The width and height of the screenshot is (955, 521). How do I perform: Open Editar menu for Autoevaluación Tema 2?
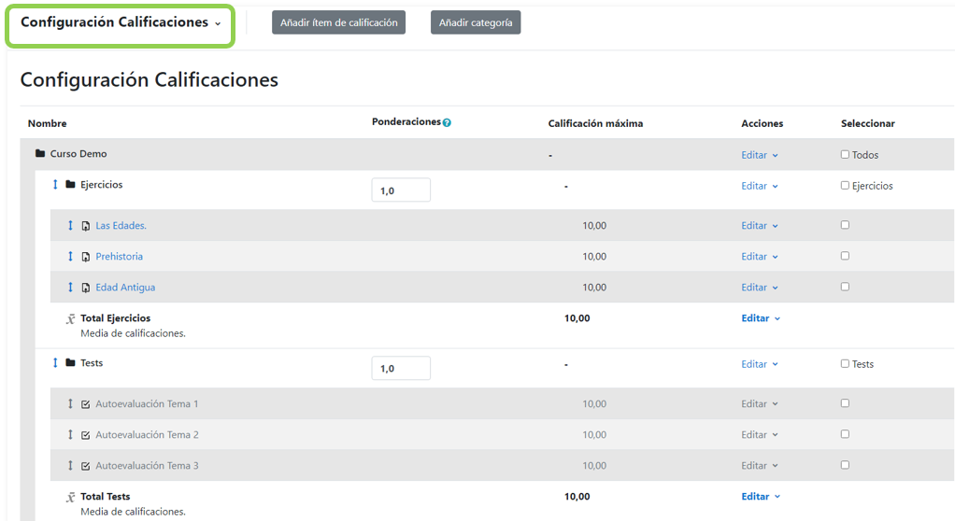tap(760, 435)
